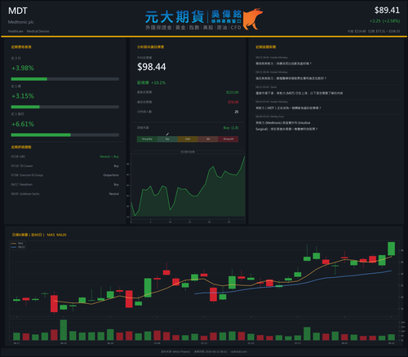Click the +3.98% three-day performance value

pyautogui.click(x=23, y=68)
